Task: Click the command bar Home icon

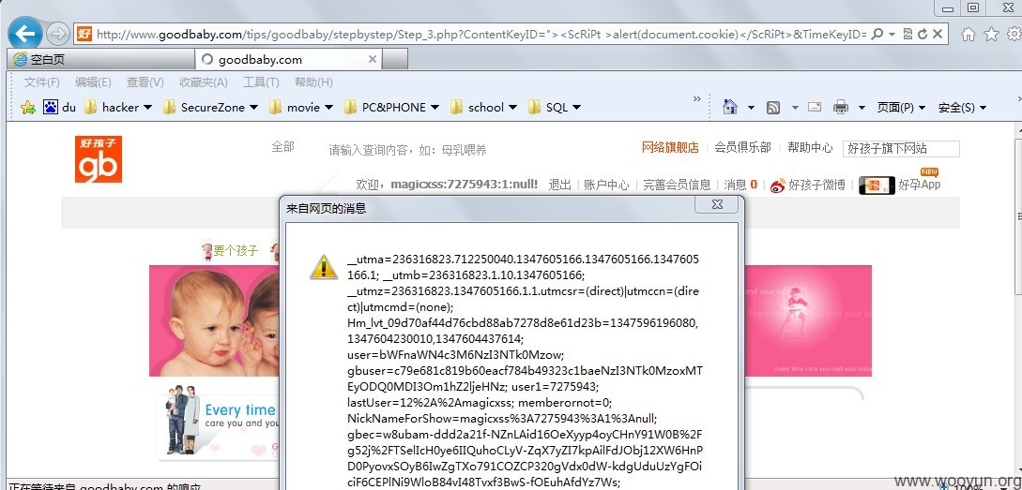Action: pyautogui.click(x=730, y=108)
